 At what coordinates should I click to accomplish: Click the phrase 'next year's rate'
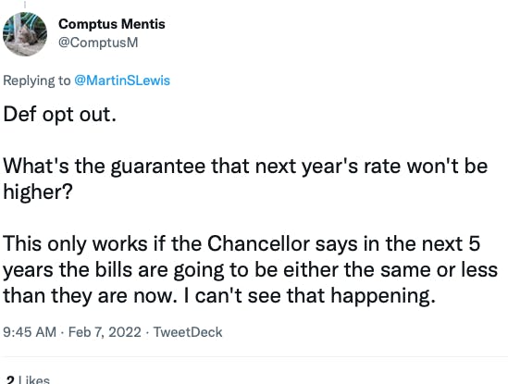pos(328,166)
